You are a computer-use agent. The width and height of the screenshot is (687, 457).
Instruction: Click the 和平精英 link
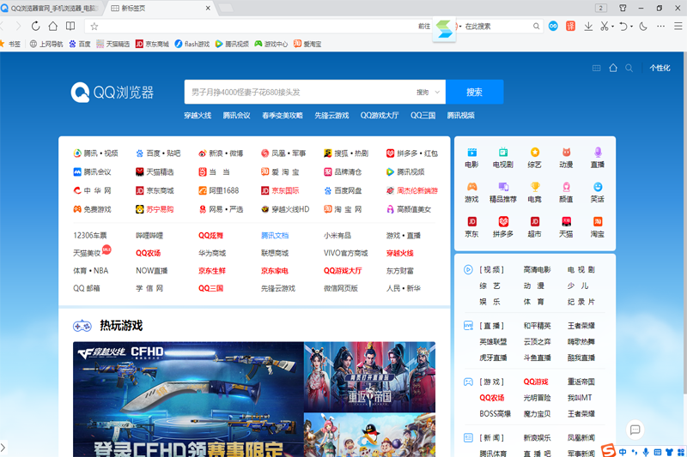[537, 326]
